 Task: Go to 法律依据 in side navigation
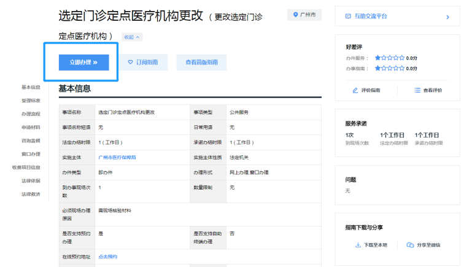tap(31, 181)
